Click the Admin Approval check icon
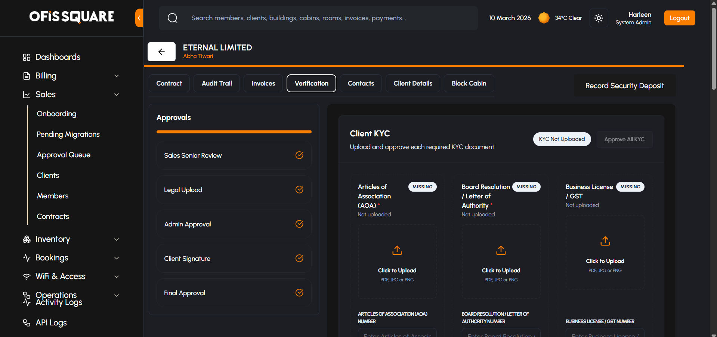The width and height of the screenshot is (717, 337). pos(299,224)
